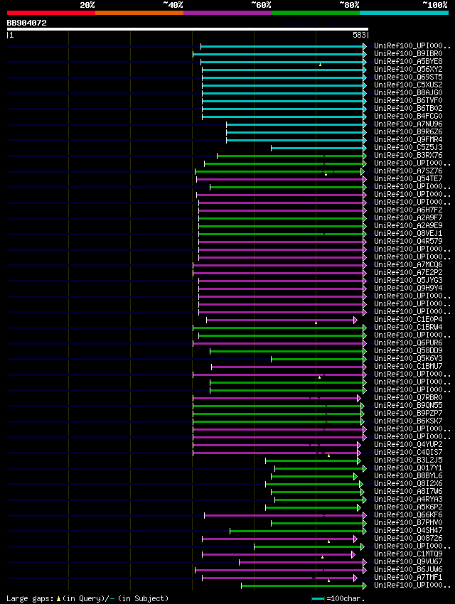Click the purple ~60% identity legend segment
The image size is (455, 604).
pos(227,13)
